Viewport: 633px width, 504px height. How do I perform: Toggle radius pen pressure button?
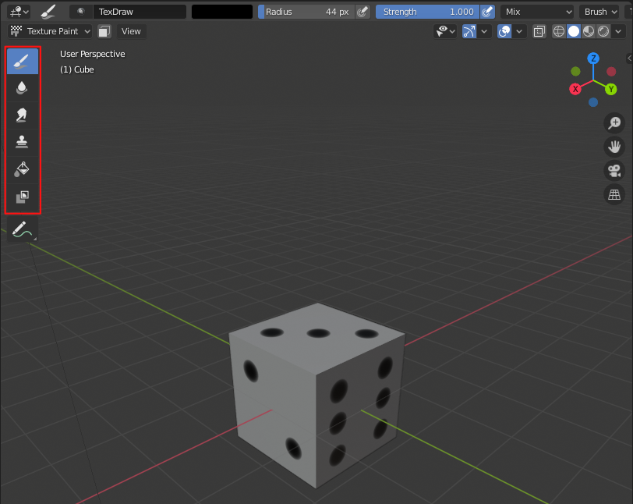(362, 12)
